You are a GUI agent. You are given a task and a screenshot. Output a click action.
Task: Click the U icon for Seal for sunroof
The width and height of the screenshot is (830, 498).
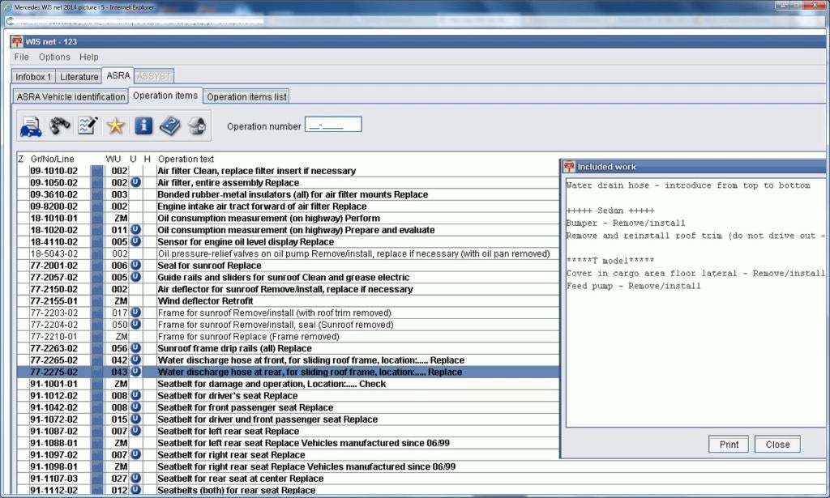coord(135,266)
